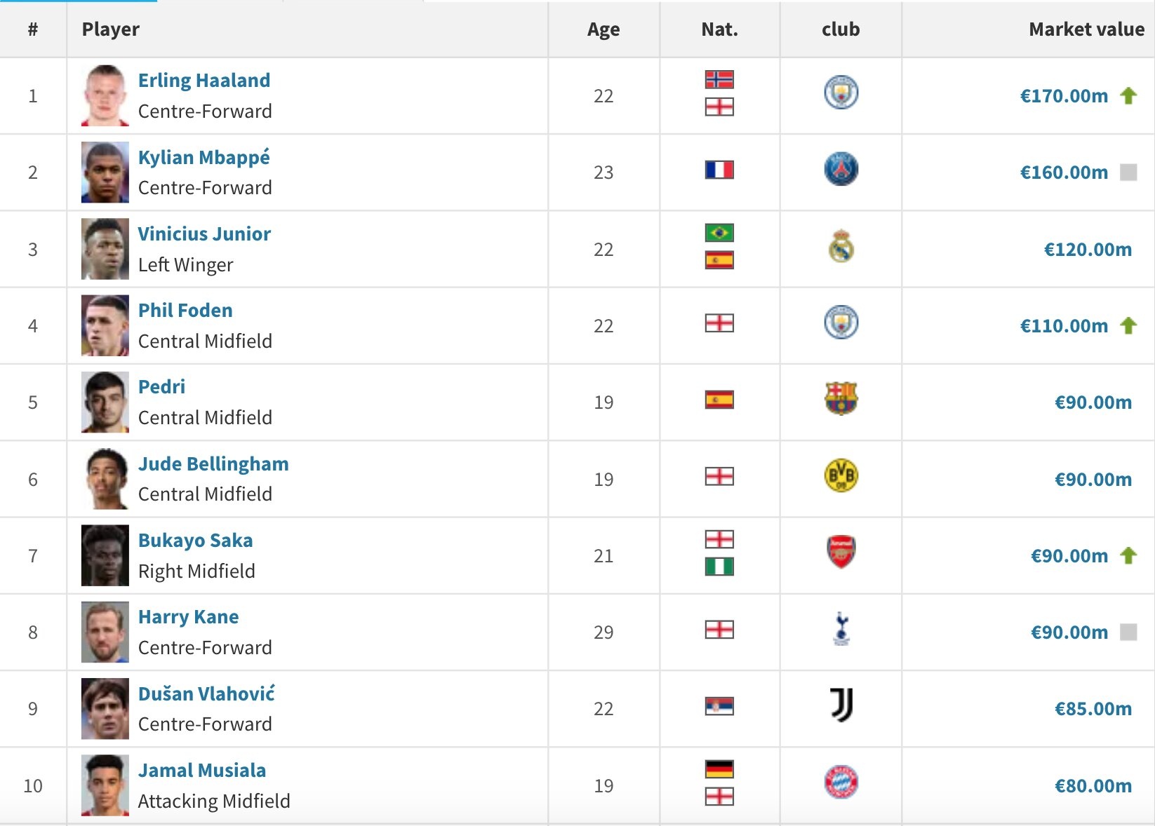Image resolution: width=1155 pixels, height=826 pixels.
Task: Click the Norway flag beside Haaland
Action: [x=719, y=79]
